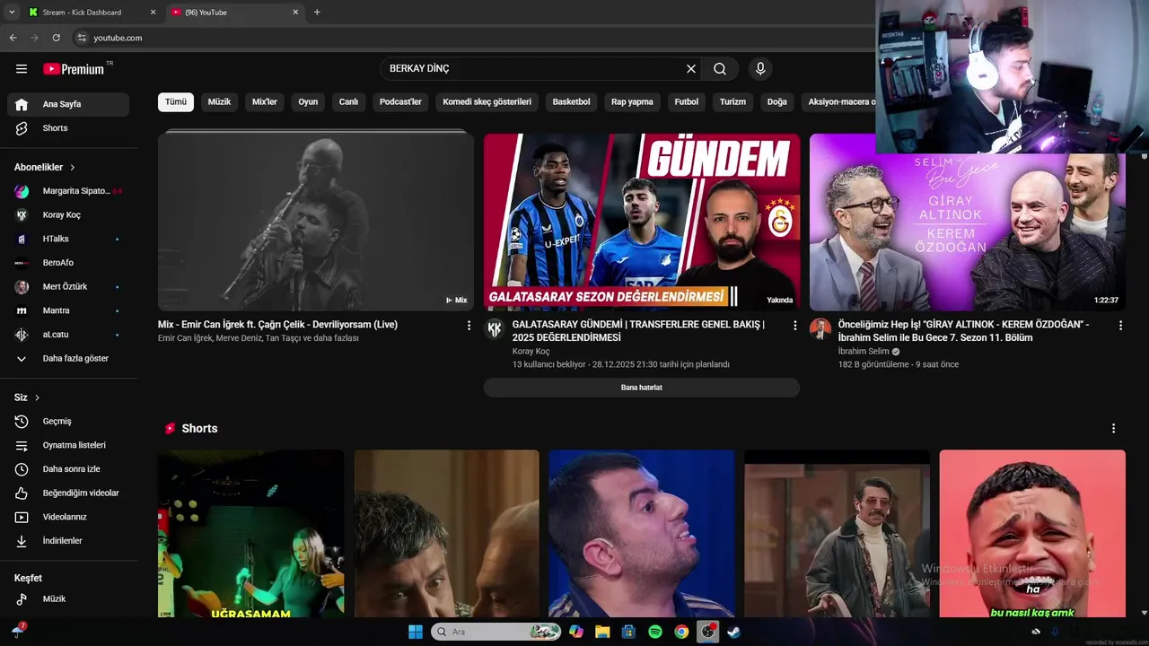Click the magnifier search button
1149x646 pixels.
pos(720,69)
